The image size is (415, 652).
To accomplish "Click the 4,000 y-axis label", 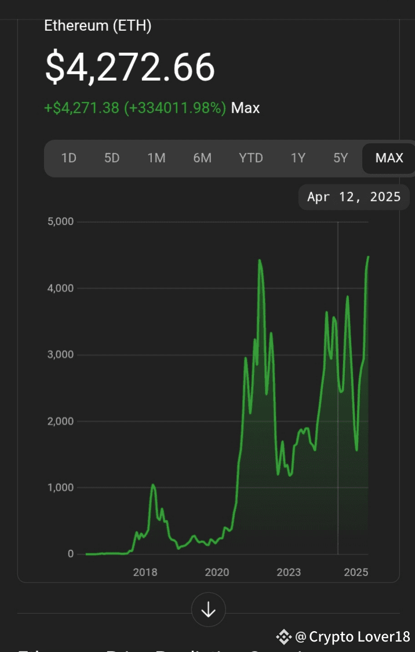I will coord(60,288).
